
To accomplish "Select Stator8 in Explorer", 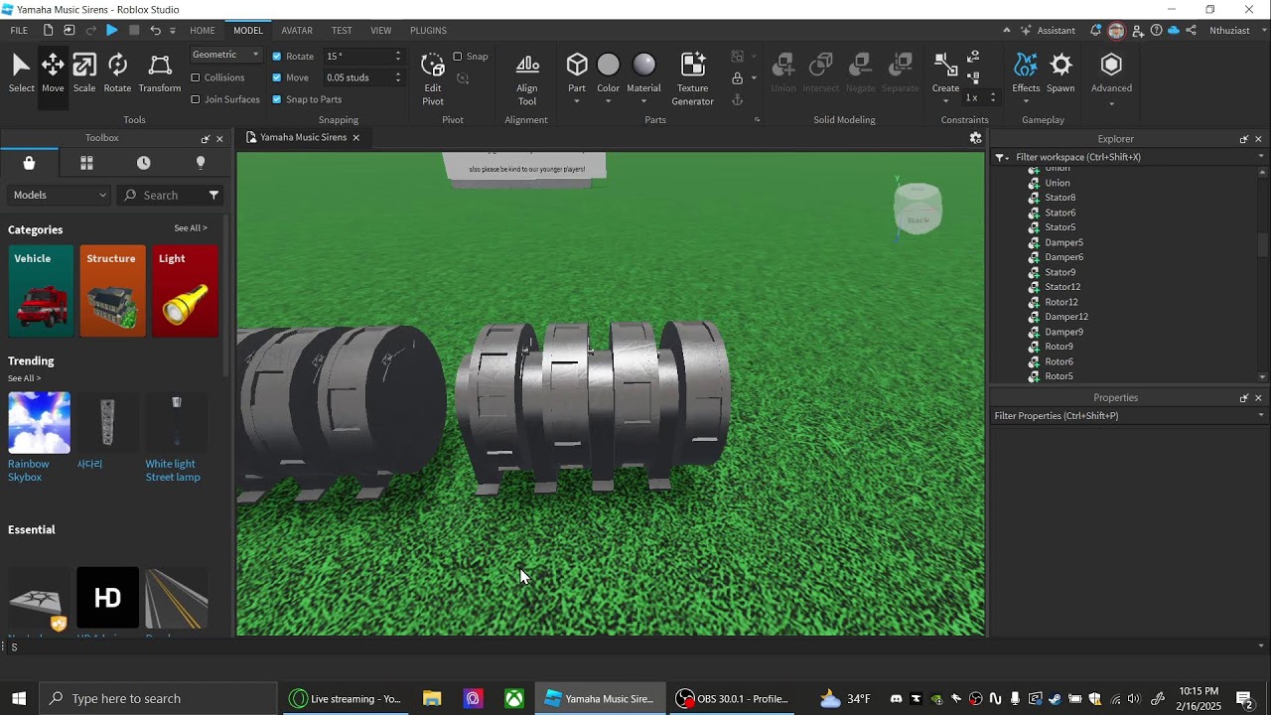I will tap(1059, 198).
